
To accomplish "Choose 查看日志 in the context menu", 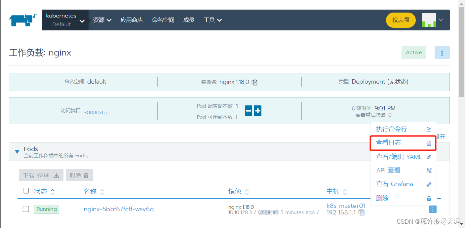I will (x=404, y=143).
